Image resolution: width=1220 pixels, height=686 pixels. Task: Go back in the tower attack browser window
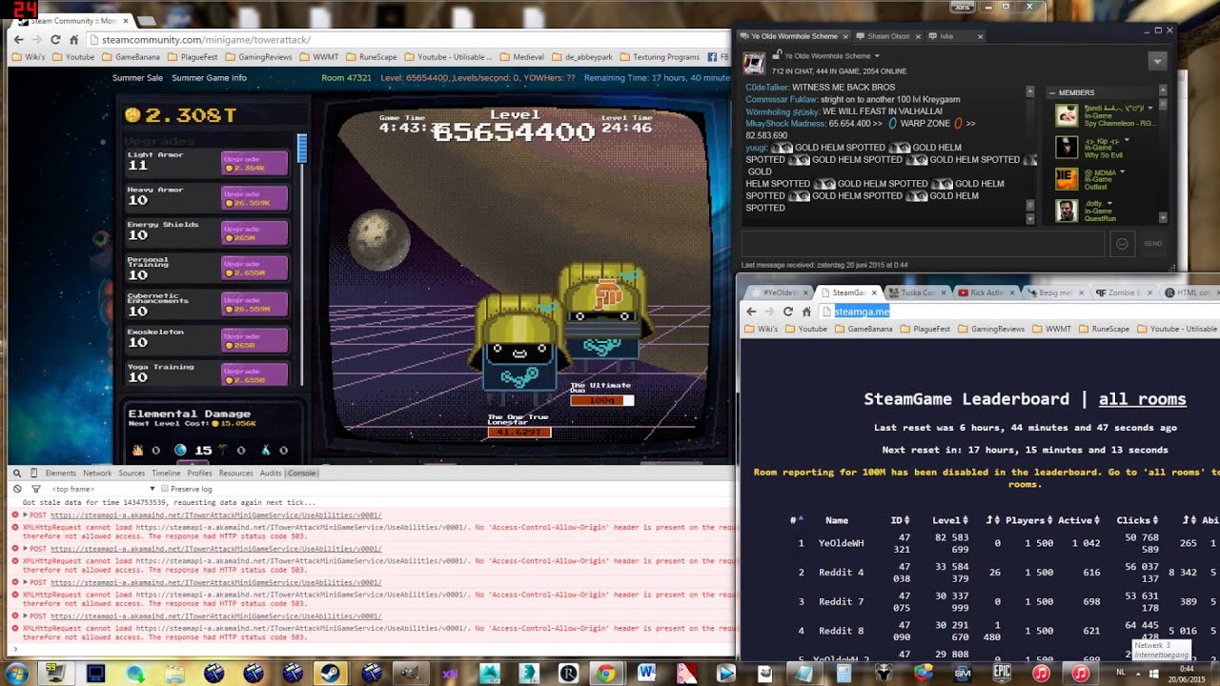(x=18, y=39)
